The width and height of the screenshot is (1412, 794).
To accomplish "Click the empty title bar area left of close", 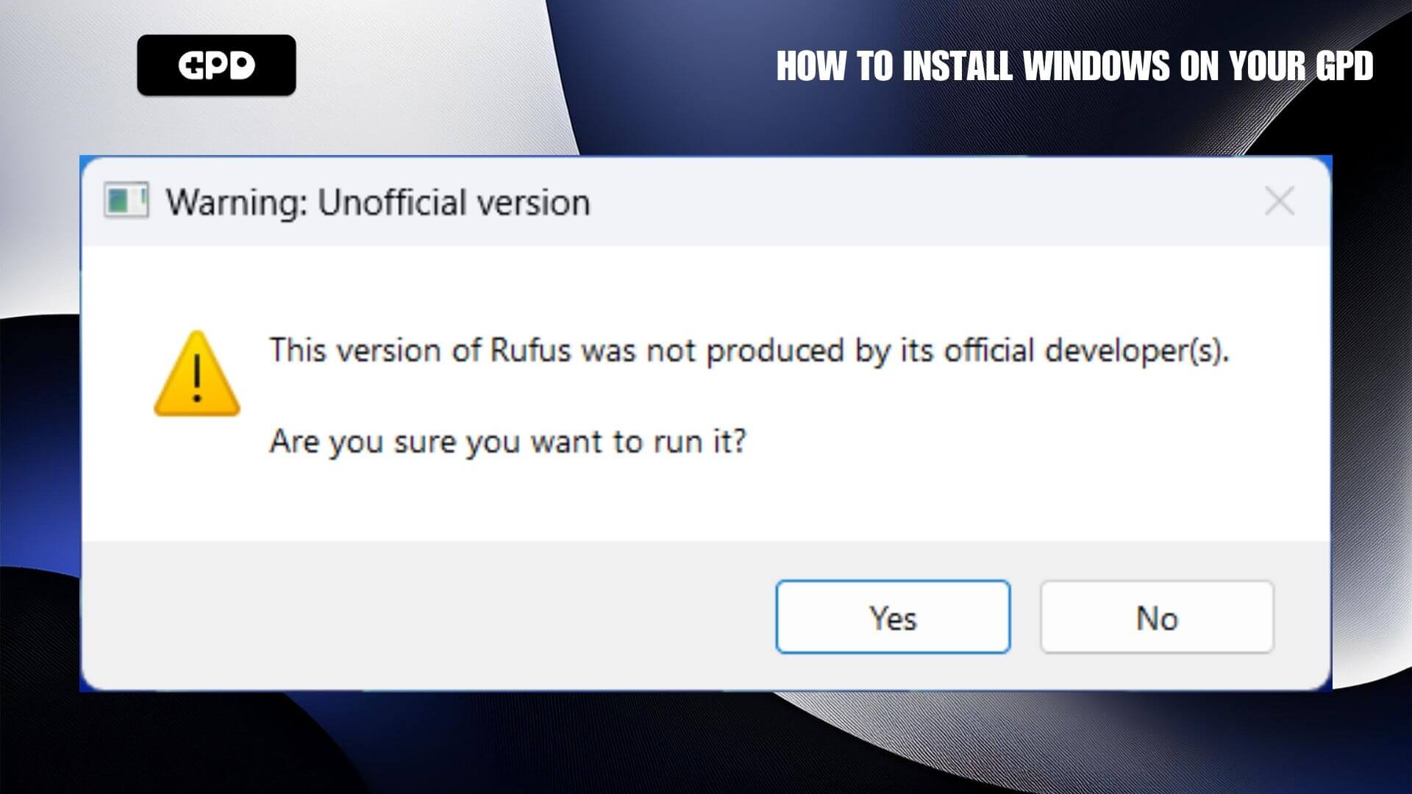I will tap(919, 201).
